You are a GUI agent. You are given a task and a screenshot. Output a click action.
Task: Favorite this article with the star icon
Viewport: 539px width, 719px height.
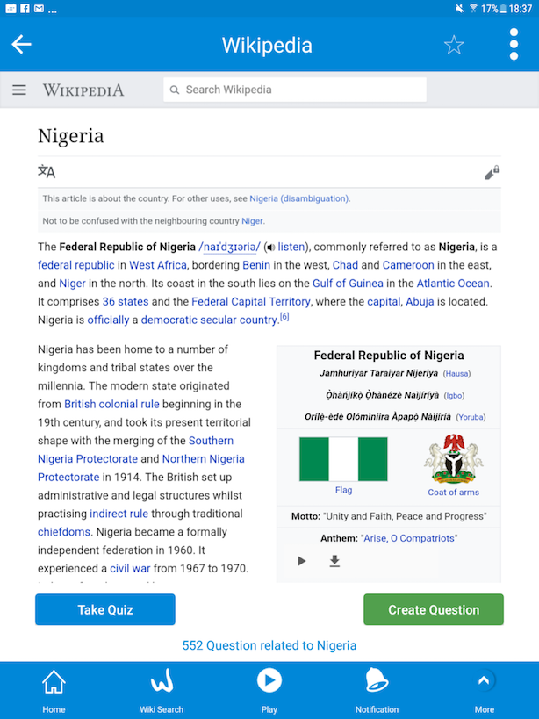[x=454, y=45]
